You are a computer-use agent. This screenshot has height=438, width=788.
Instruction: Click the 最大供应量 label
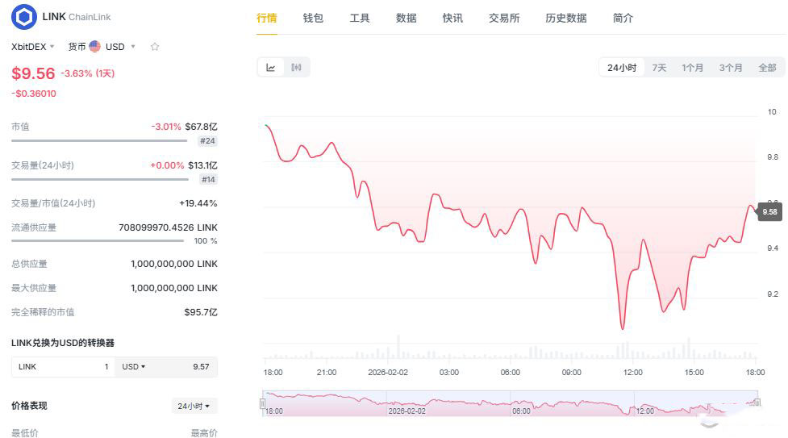coord(34,288)
